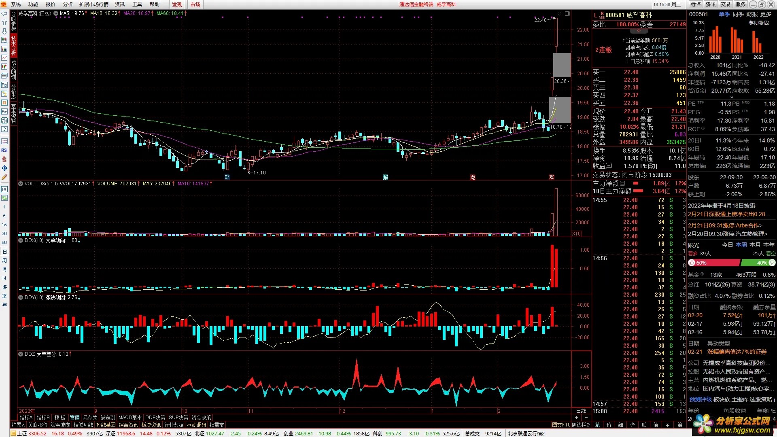This screenshot has width=777, height=437.
Task: Click the red dollar sign icon
Action: coord(4,159)
